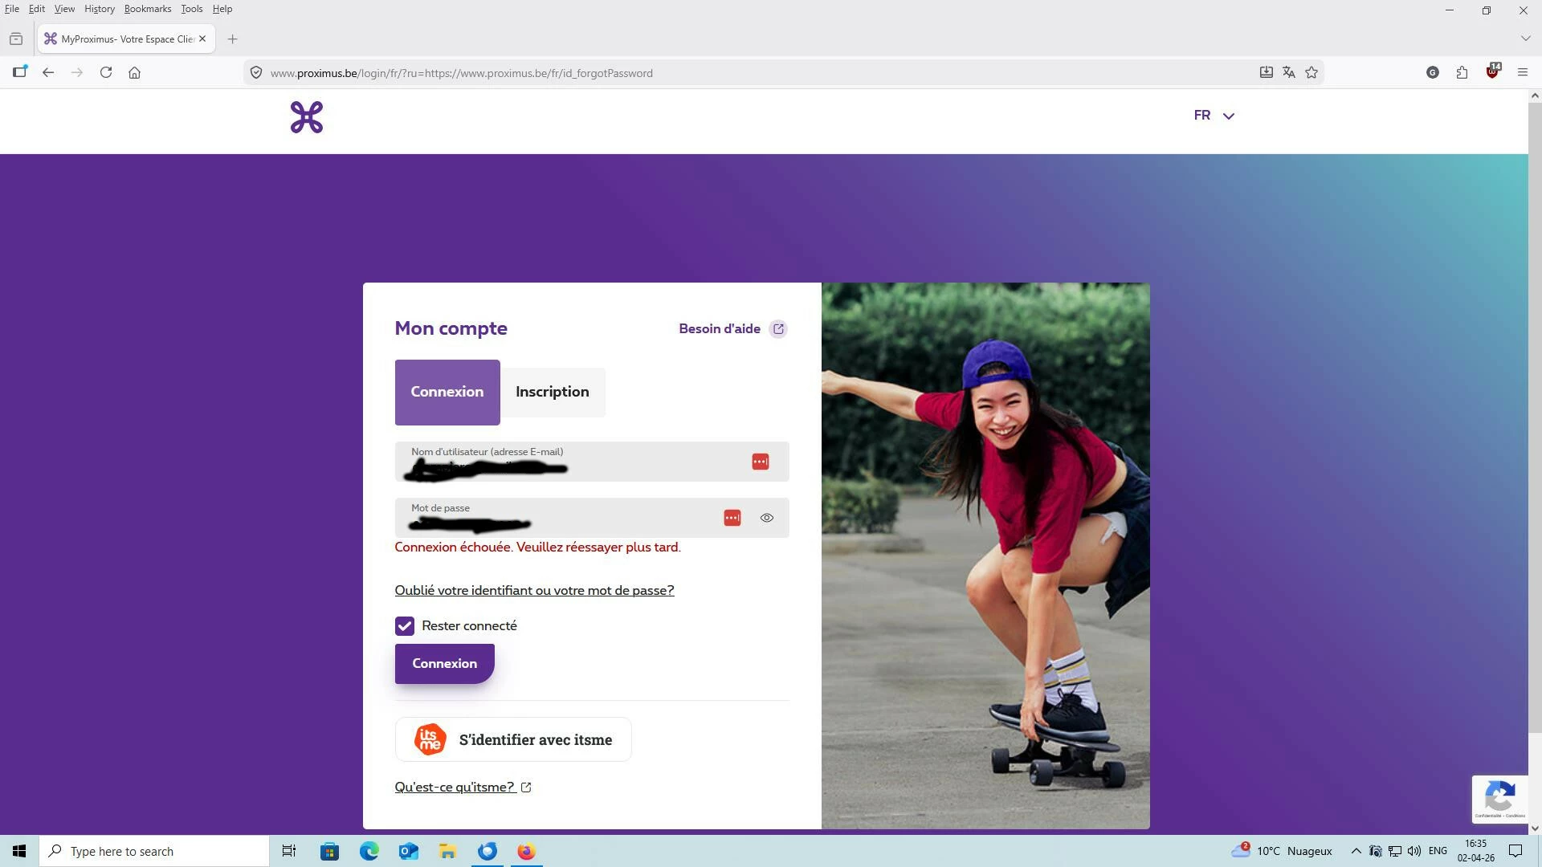1542x867 pixels.
Task: Click the translate page icon in address bar
Action: [x=1289, y=73]
